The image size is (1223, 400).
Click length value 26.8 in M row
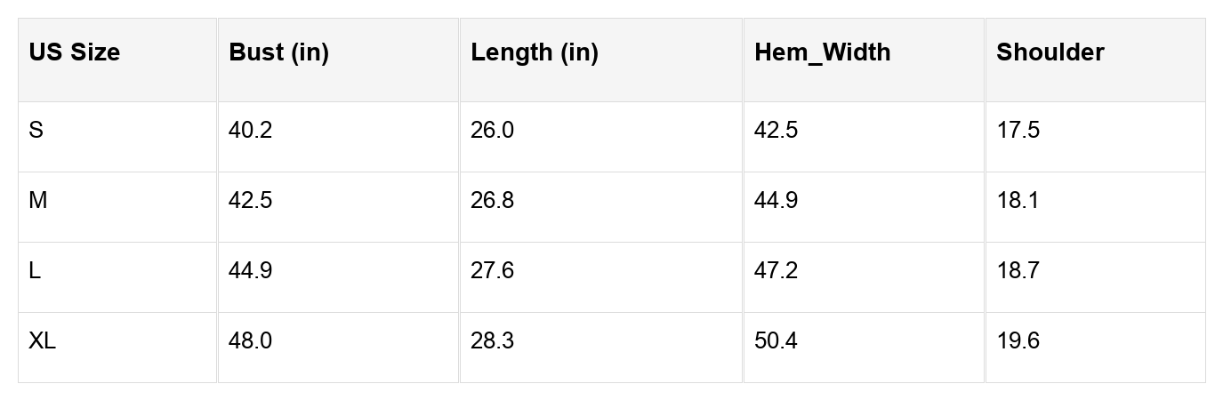point(492,201)
